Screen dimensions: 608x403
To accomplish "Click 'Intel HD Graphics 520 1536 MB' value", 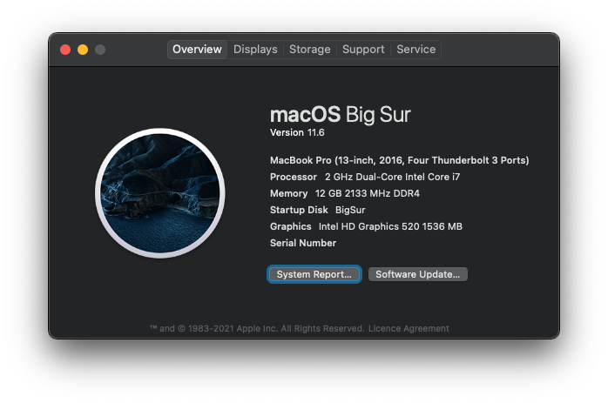I will click(390, 226).
